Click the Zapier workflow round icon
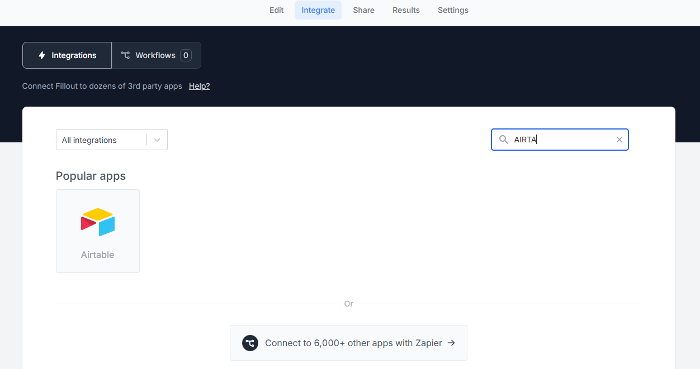This screenshot has height=369, width=700. click(250, 343)
